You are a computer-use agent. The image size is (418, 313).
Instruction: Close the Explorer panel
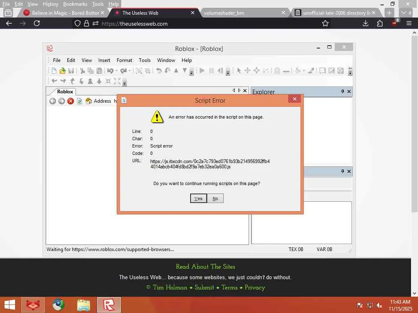[349, 92]
